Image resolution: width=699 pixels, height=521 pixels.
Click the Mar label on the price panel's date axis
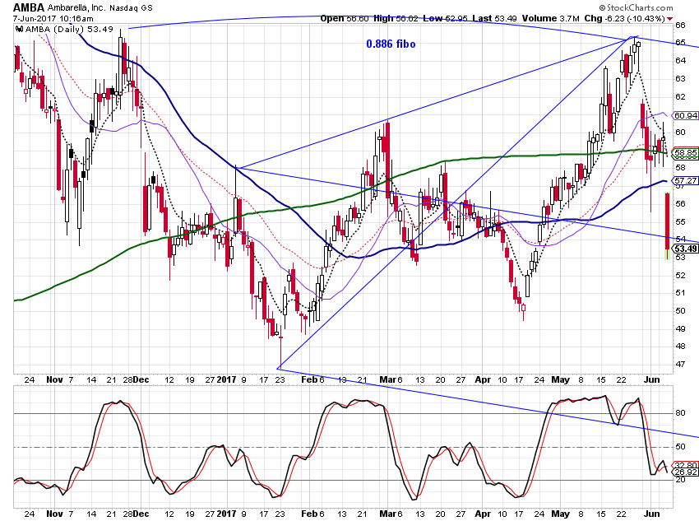tap(388, 379)
